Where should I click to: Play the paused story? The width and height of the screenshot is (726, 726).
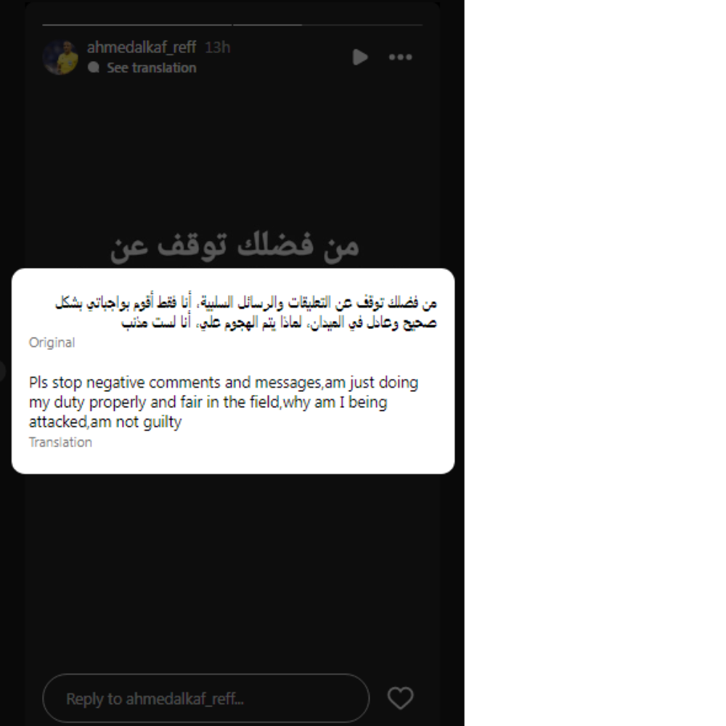coord(360,57)
